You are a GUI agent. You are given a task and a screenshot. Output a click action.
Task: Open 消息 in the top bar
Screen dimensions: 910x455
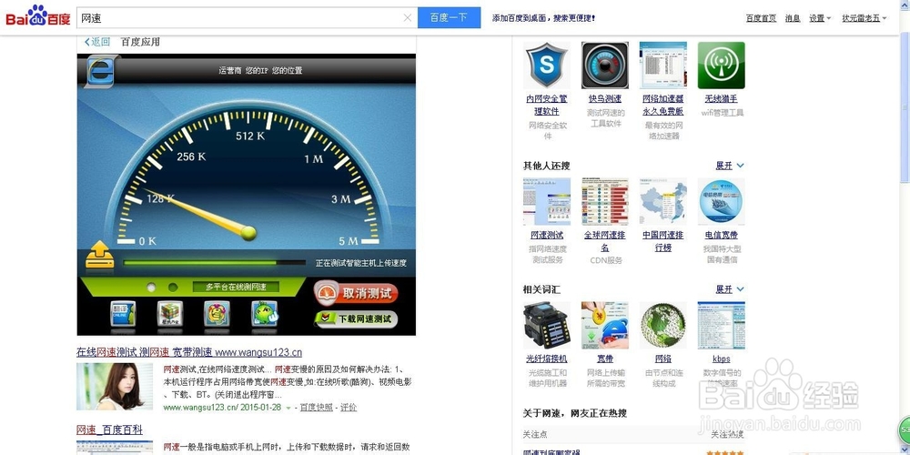[x=793, y=18]
